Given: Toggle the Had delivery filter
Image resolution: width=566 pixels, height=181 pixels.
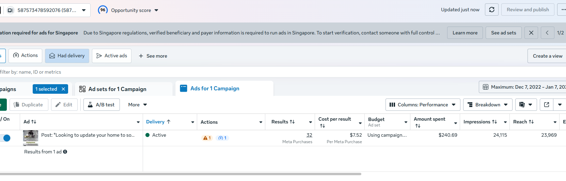Looking at the screenshot, I should pyautogui.click(x=67, y=56).
